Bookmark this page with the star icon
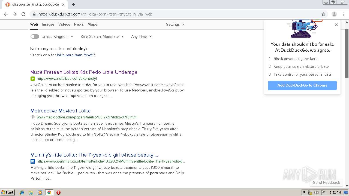The width and height of the screenshot is (349, 196). (x=323, y=14)
